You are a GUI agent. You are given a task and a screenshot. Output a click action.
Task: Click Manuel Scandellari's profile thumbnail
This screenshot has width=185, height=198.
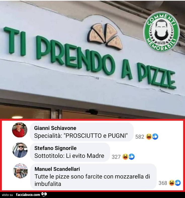tap(21, 171)
